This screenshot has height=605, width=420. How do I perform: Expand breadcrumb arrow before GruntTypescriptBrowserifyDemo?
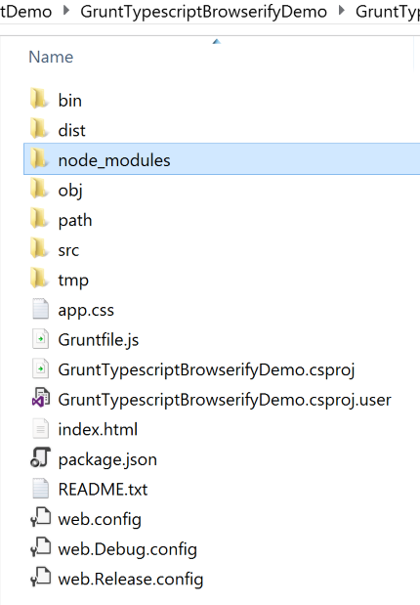pos(66,11)
